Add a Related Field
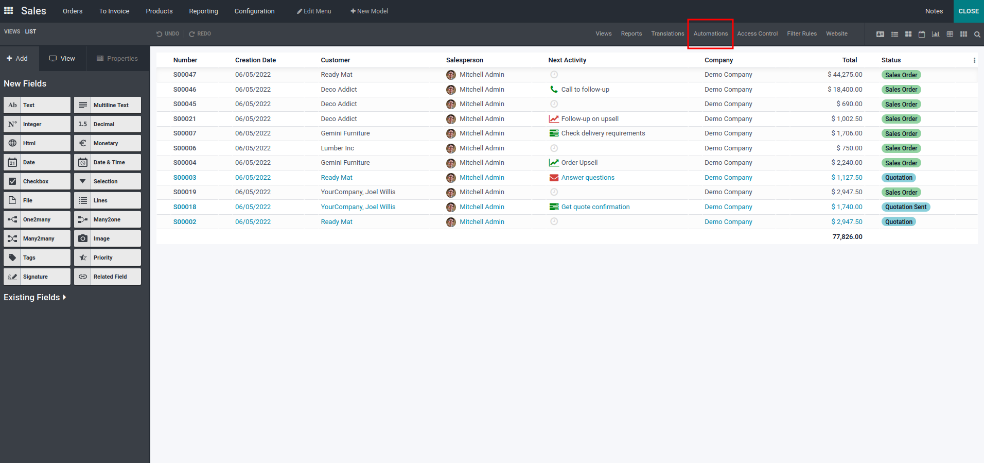The height and width of the screenshot is (463, 984). (x=108, y=277)
